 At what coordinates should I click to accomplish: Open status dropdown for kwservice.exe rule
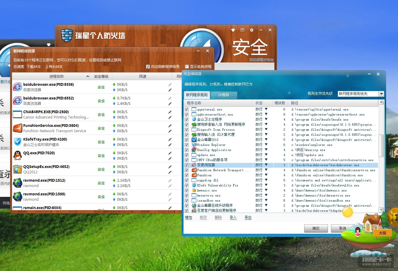pos(266,195)
